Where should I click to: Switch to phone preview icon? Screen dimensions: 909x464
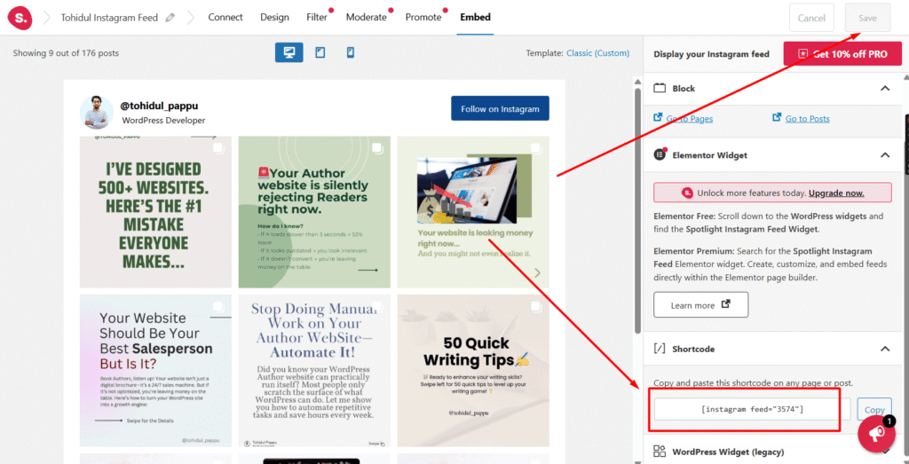point(350,52)
